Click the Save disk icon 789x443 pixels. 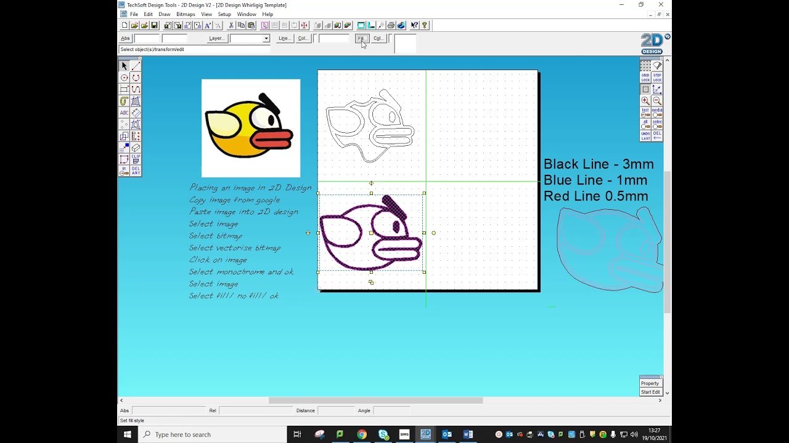154,25
